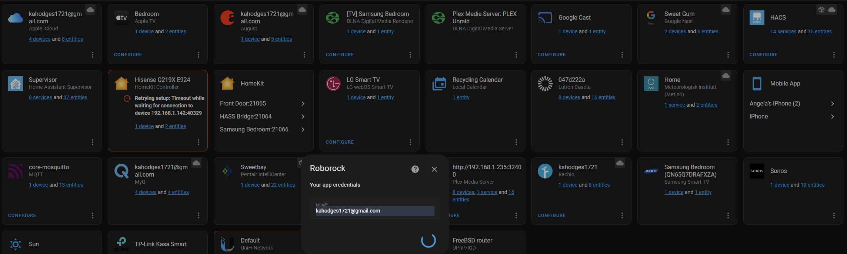This screenshot has height=254, width=847.
Task: Click the Lutron Caséta logo
Action: [x=545, y=84]
